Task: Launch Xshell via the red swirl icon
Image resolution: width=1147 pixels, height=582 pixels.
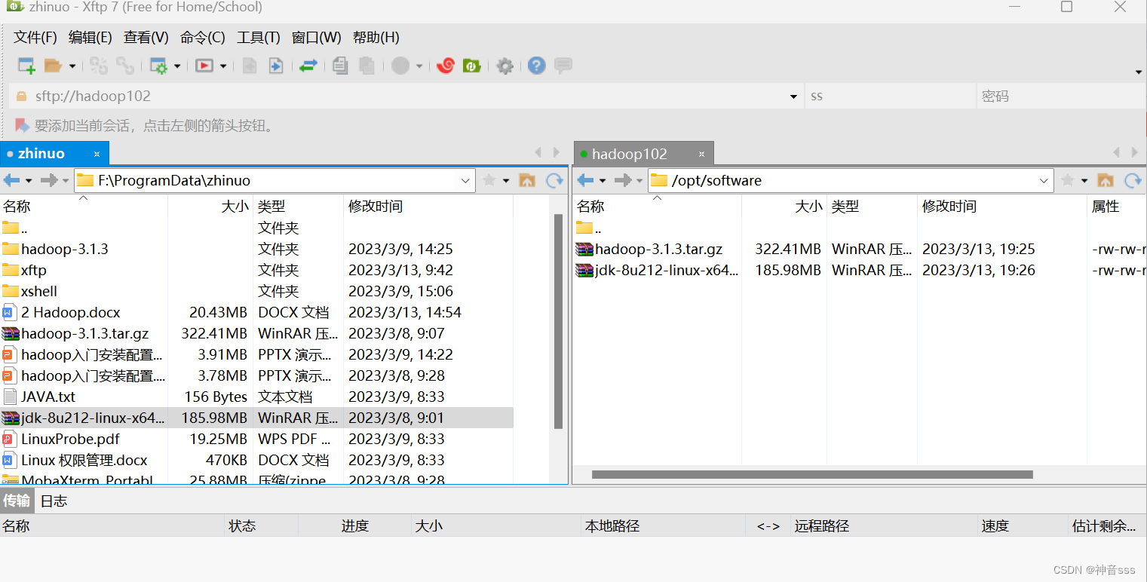Action: (x=446, y=66)
